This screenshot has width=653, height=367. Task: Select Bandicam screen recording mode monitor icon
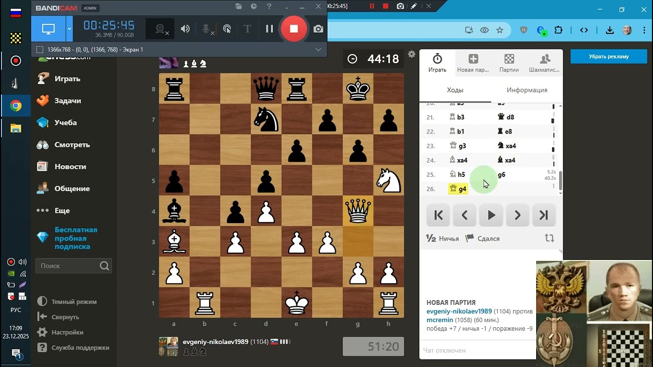pos(48,29)
